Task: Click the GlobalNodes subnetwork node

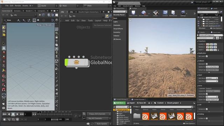Action: [77, 62]
